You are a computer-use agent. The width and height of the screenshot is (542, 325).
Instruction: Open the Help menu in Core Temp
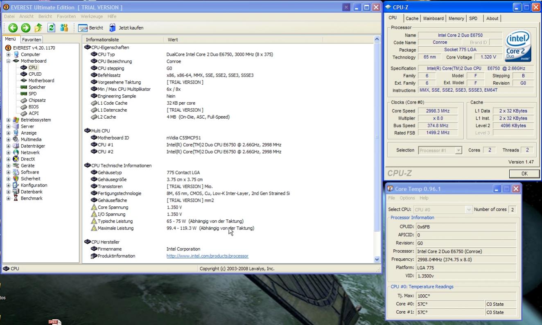(424, 198)
